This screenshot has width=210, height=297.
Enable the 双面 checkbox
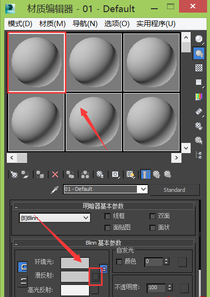pos(152,216)
